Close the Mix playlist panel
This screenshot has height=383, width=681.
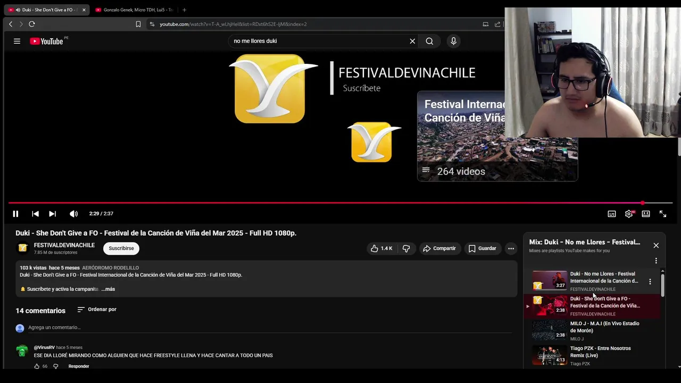(x=656, y=245)
